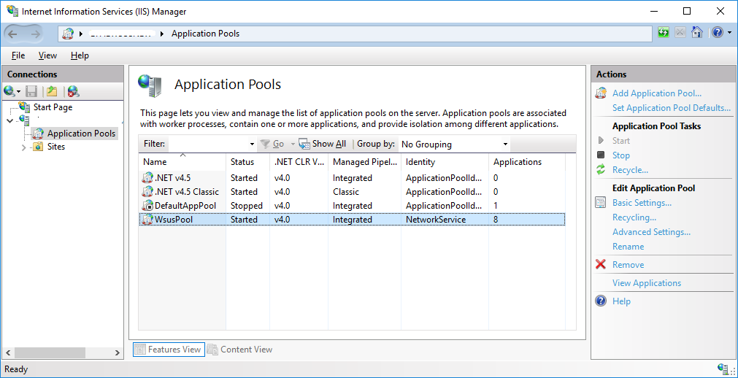
Task: Click Application Pools in address breadcrumb
Action: click(205, 34)
